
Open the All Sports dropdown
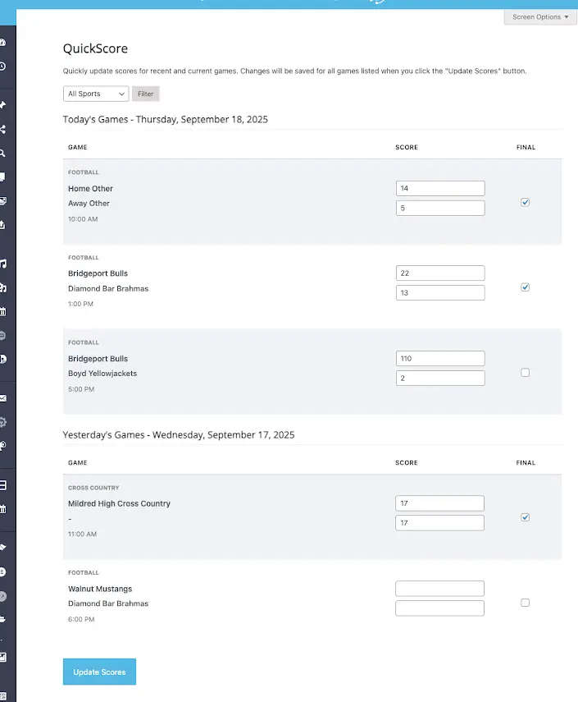click(96, 94)
